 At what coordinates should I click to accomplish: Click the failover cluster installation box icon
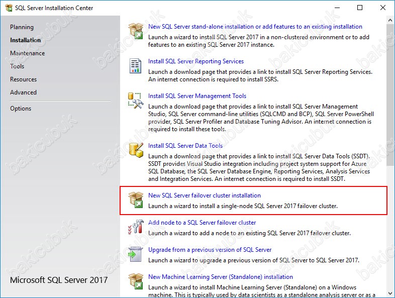(136, 200)
